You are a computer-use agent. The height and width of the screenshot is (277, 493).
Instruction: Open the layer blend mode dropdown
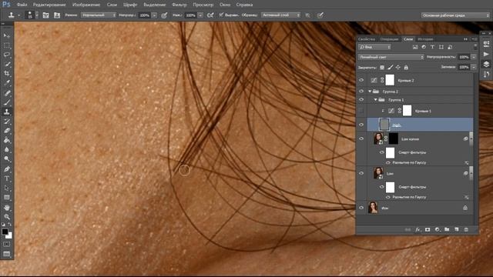391,57
